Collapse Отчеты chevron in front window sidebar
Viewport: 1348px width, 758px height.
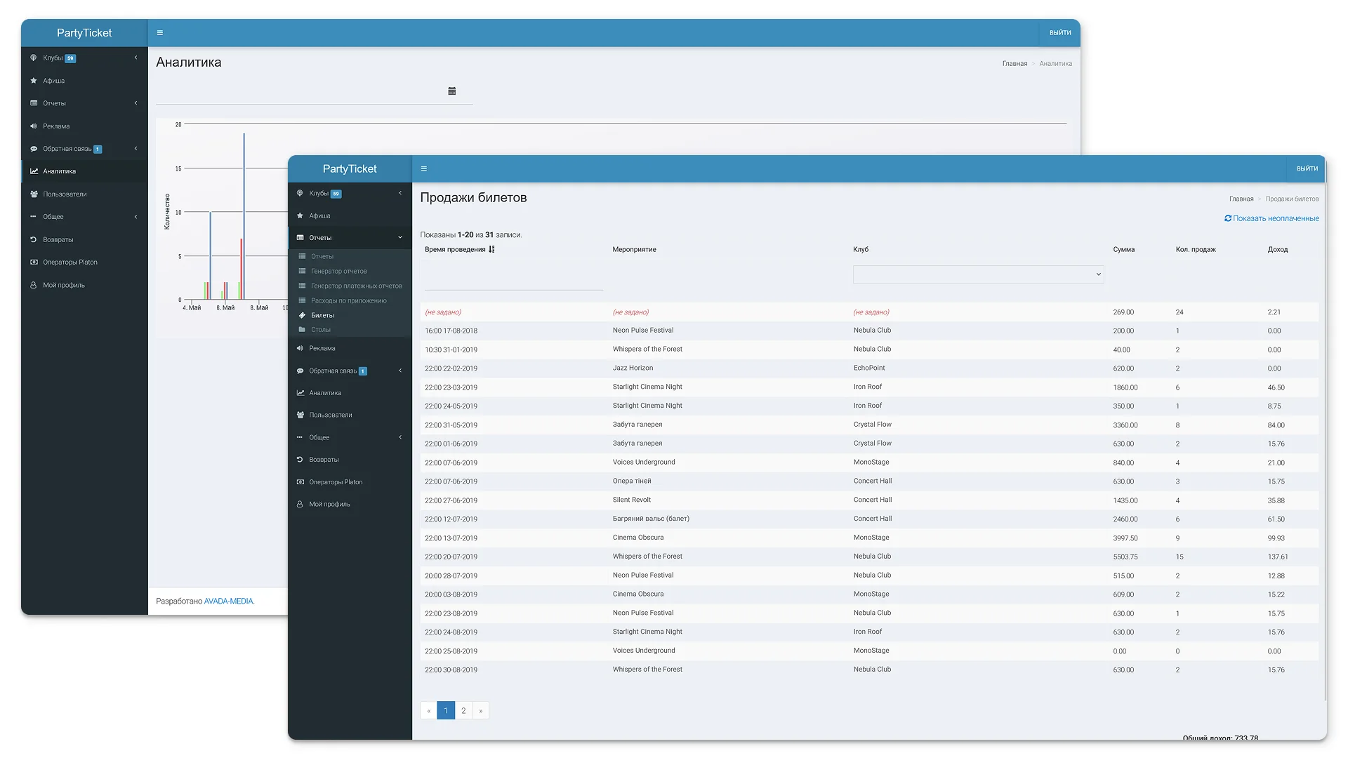point(400,238)
